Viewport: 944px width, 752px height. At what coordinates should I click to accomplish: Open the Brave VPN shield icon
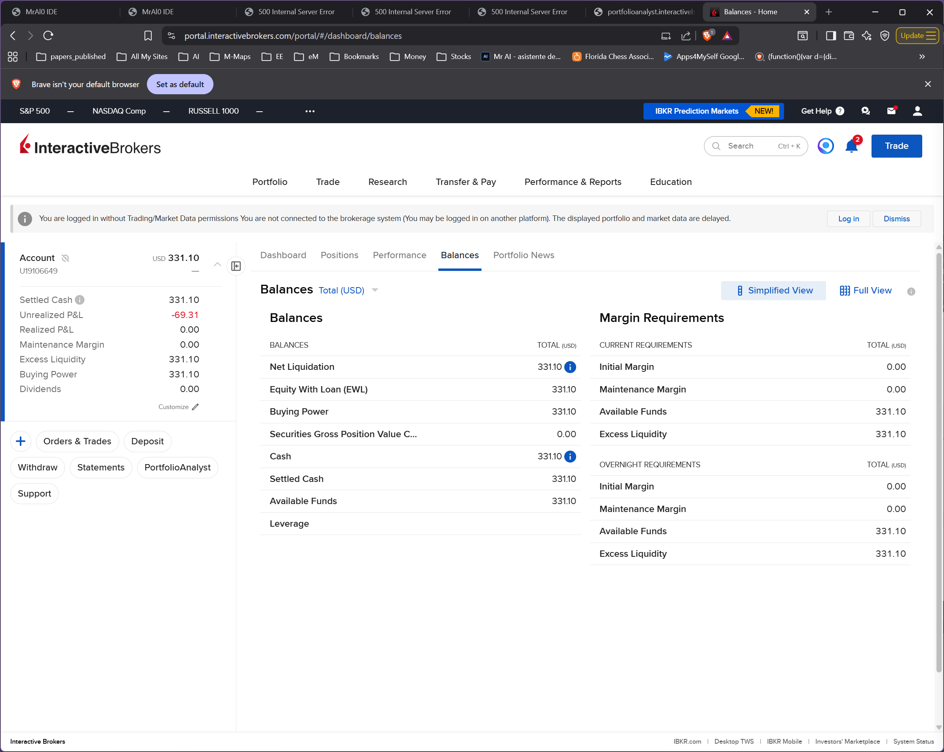pyautogui.click(x=885, y=36)
